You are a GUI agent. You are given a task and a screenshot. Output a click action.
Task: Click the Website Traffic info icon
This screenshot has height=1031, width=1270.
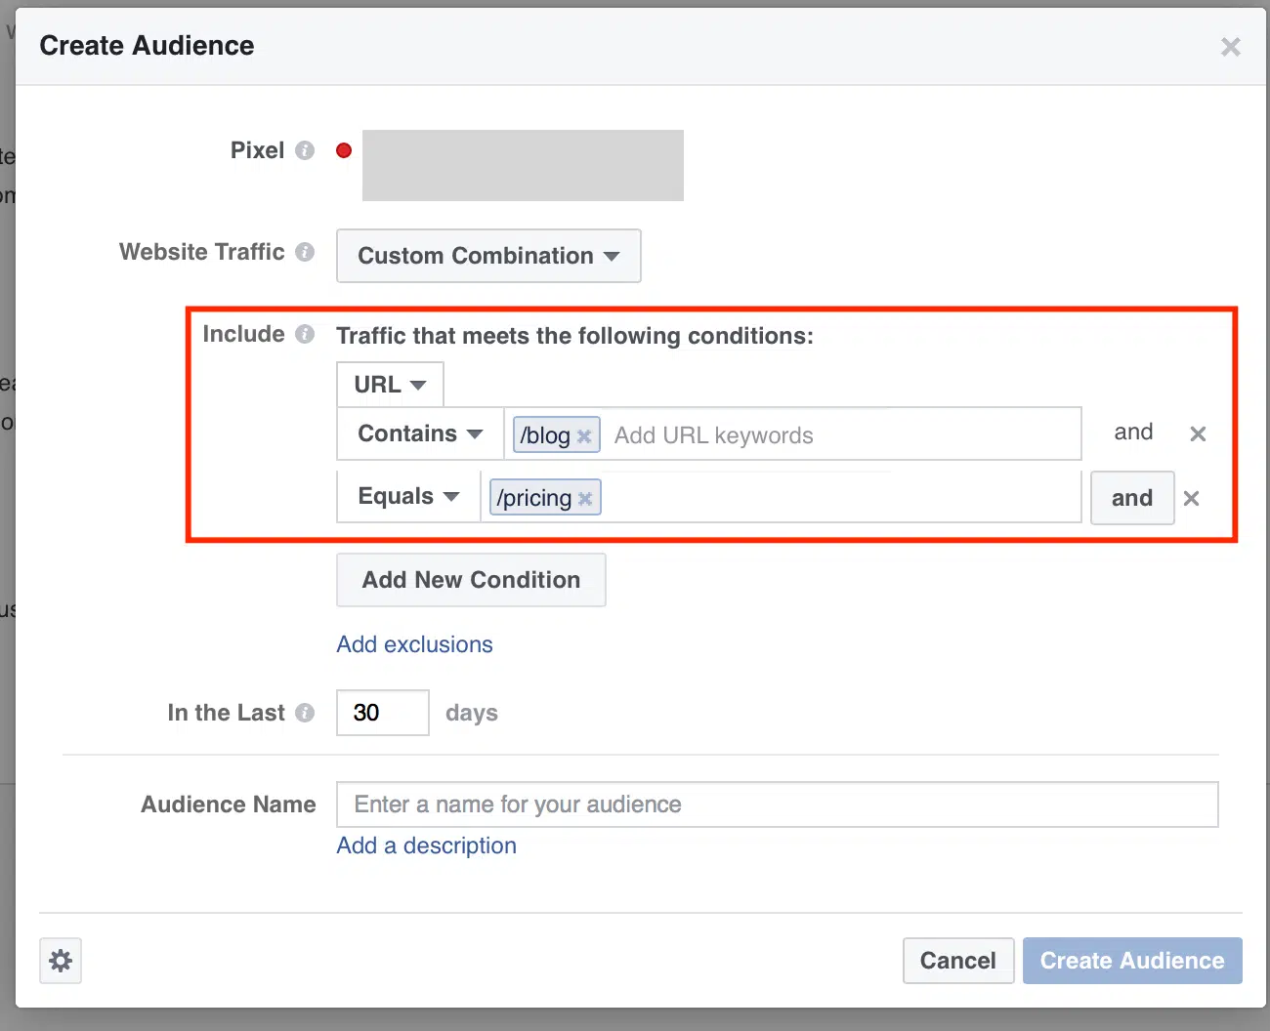305,252
